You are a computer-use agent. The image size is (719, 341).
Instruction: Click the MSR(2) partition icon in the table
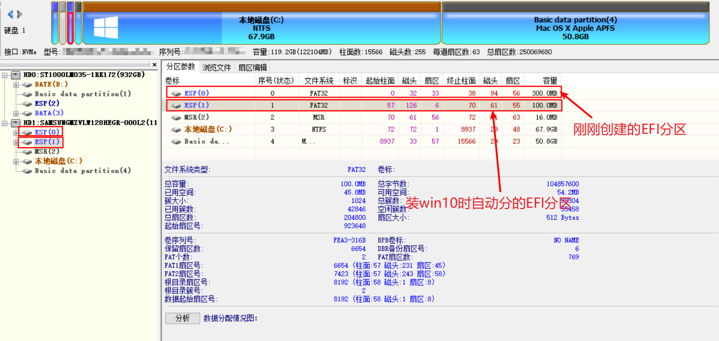point(176,118)
